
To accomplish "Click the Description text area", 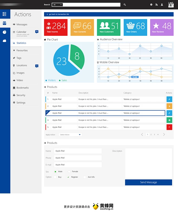I will (x=149, y=163).
